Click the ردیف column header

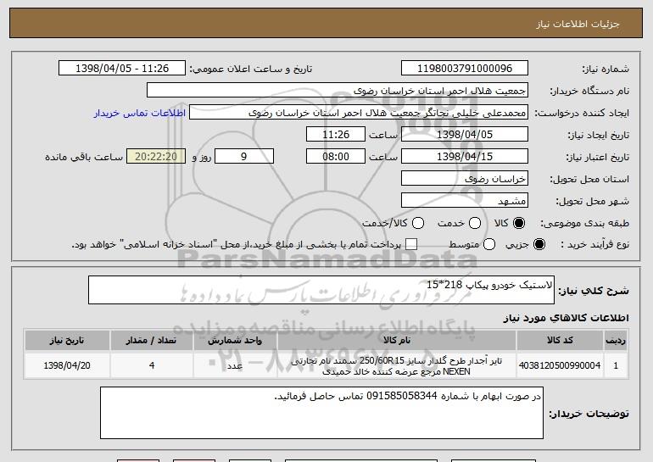[616, 341]
